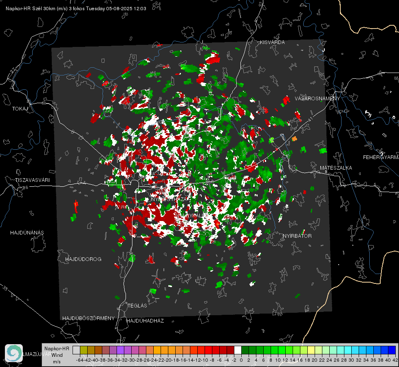Click the HAJDÚNÁNÁS city label
The width and height of the screenshot is (399, 367).
click(27, 233)
